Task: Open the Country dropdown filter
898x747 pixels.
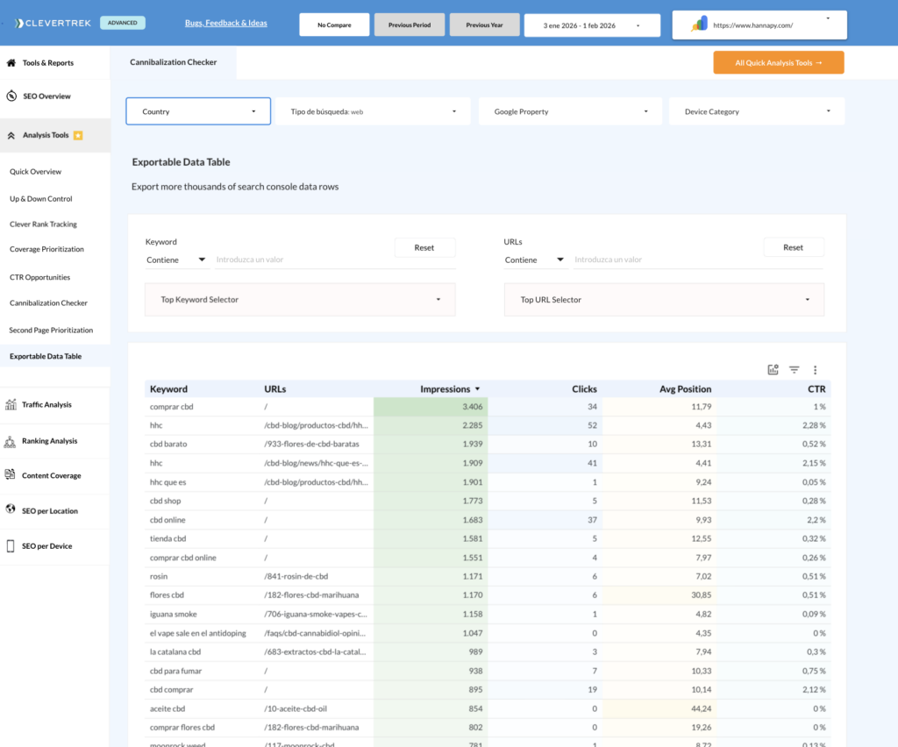Action: coord(197,111)
